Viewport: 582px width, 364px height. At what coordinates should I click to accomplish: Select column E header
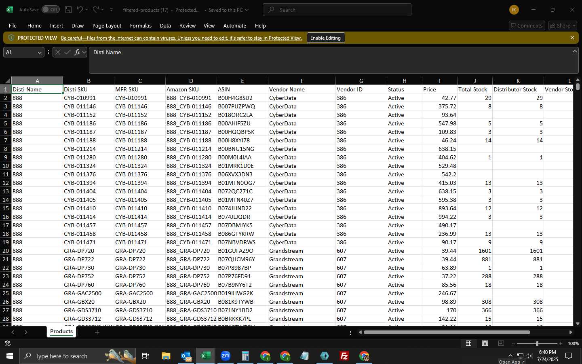242,80
